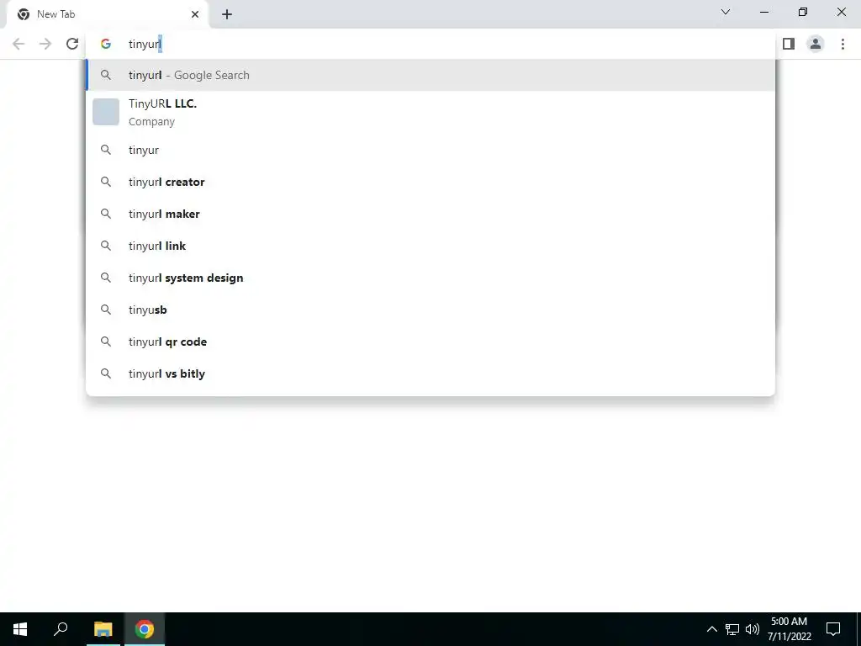The height and width of the screenshot is (646, 861).
Task: Select 'tinyurl maker' suggestion
Action: coord(430,214)
